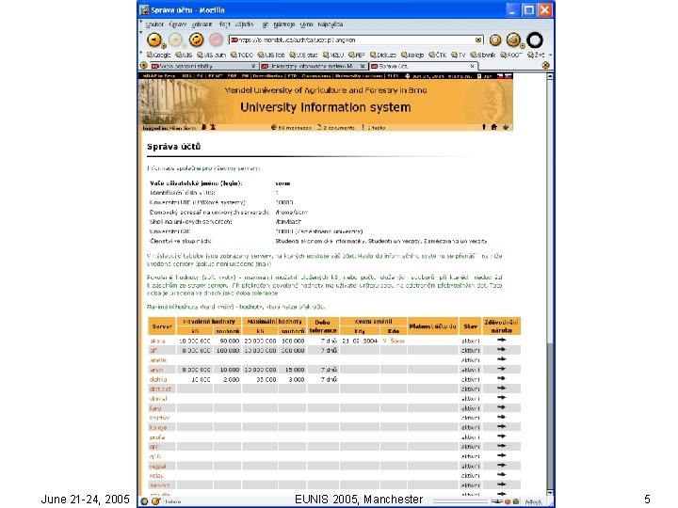
Task: Collapse the navigation toolbar using its grippy
Action: pos(140,33)
